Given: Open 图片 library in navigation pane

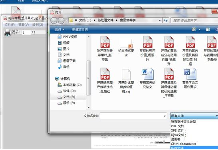Looking at the screenshot, I should [63, 49].
